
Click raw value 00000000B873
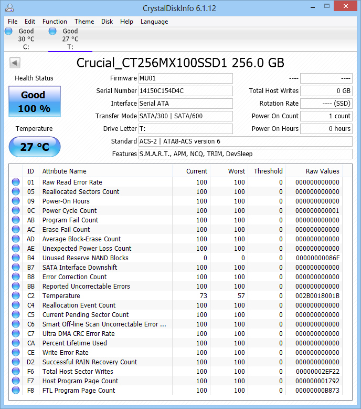[317, 391]
